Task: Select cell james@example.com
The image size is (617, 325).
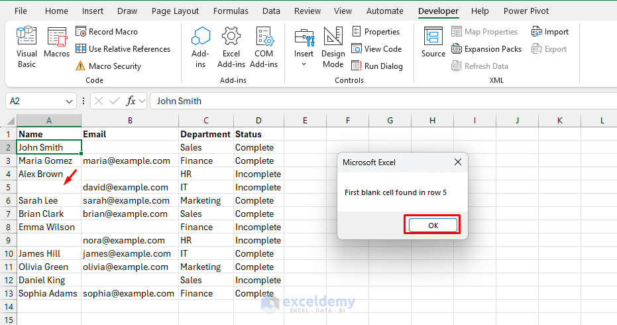Action: [x=130, y=253]
